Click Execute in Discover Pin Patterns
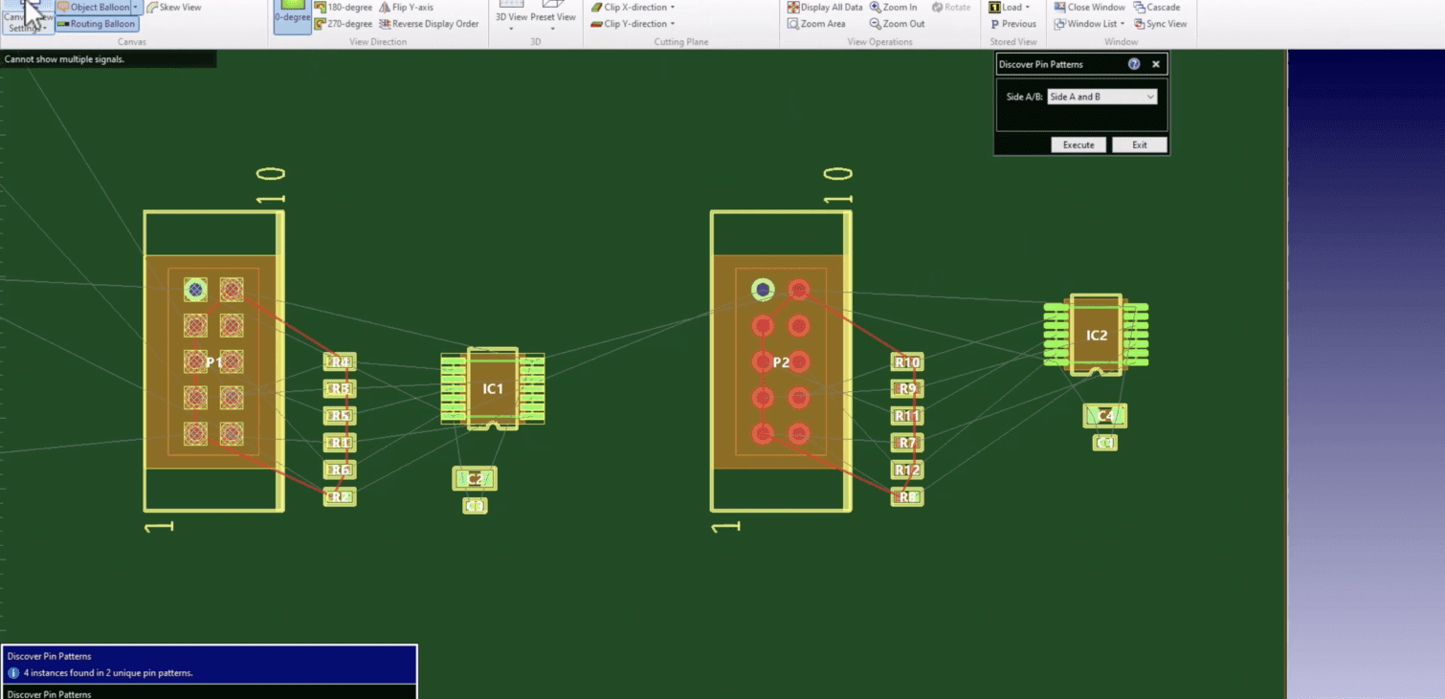 coord(1078,145)
